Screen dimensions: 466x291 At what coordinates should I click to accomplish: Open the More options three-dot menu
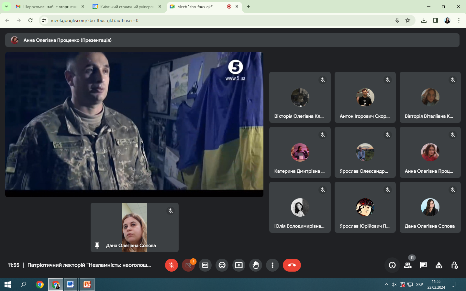point(272,265)
